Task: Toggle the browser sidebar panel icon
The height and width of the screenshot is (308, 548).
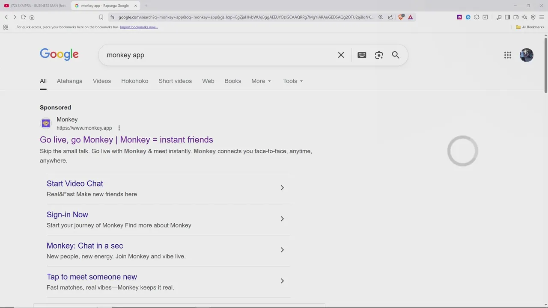Action: point(507,17)
